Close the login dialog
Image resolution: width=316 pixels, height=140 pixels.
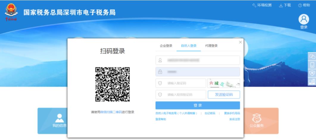click(240, 42)
